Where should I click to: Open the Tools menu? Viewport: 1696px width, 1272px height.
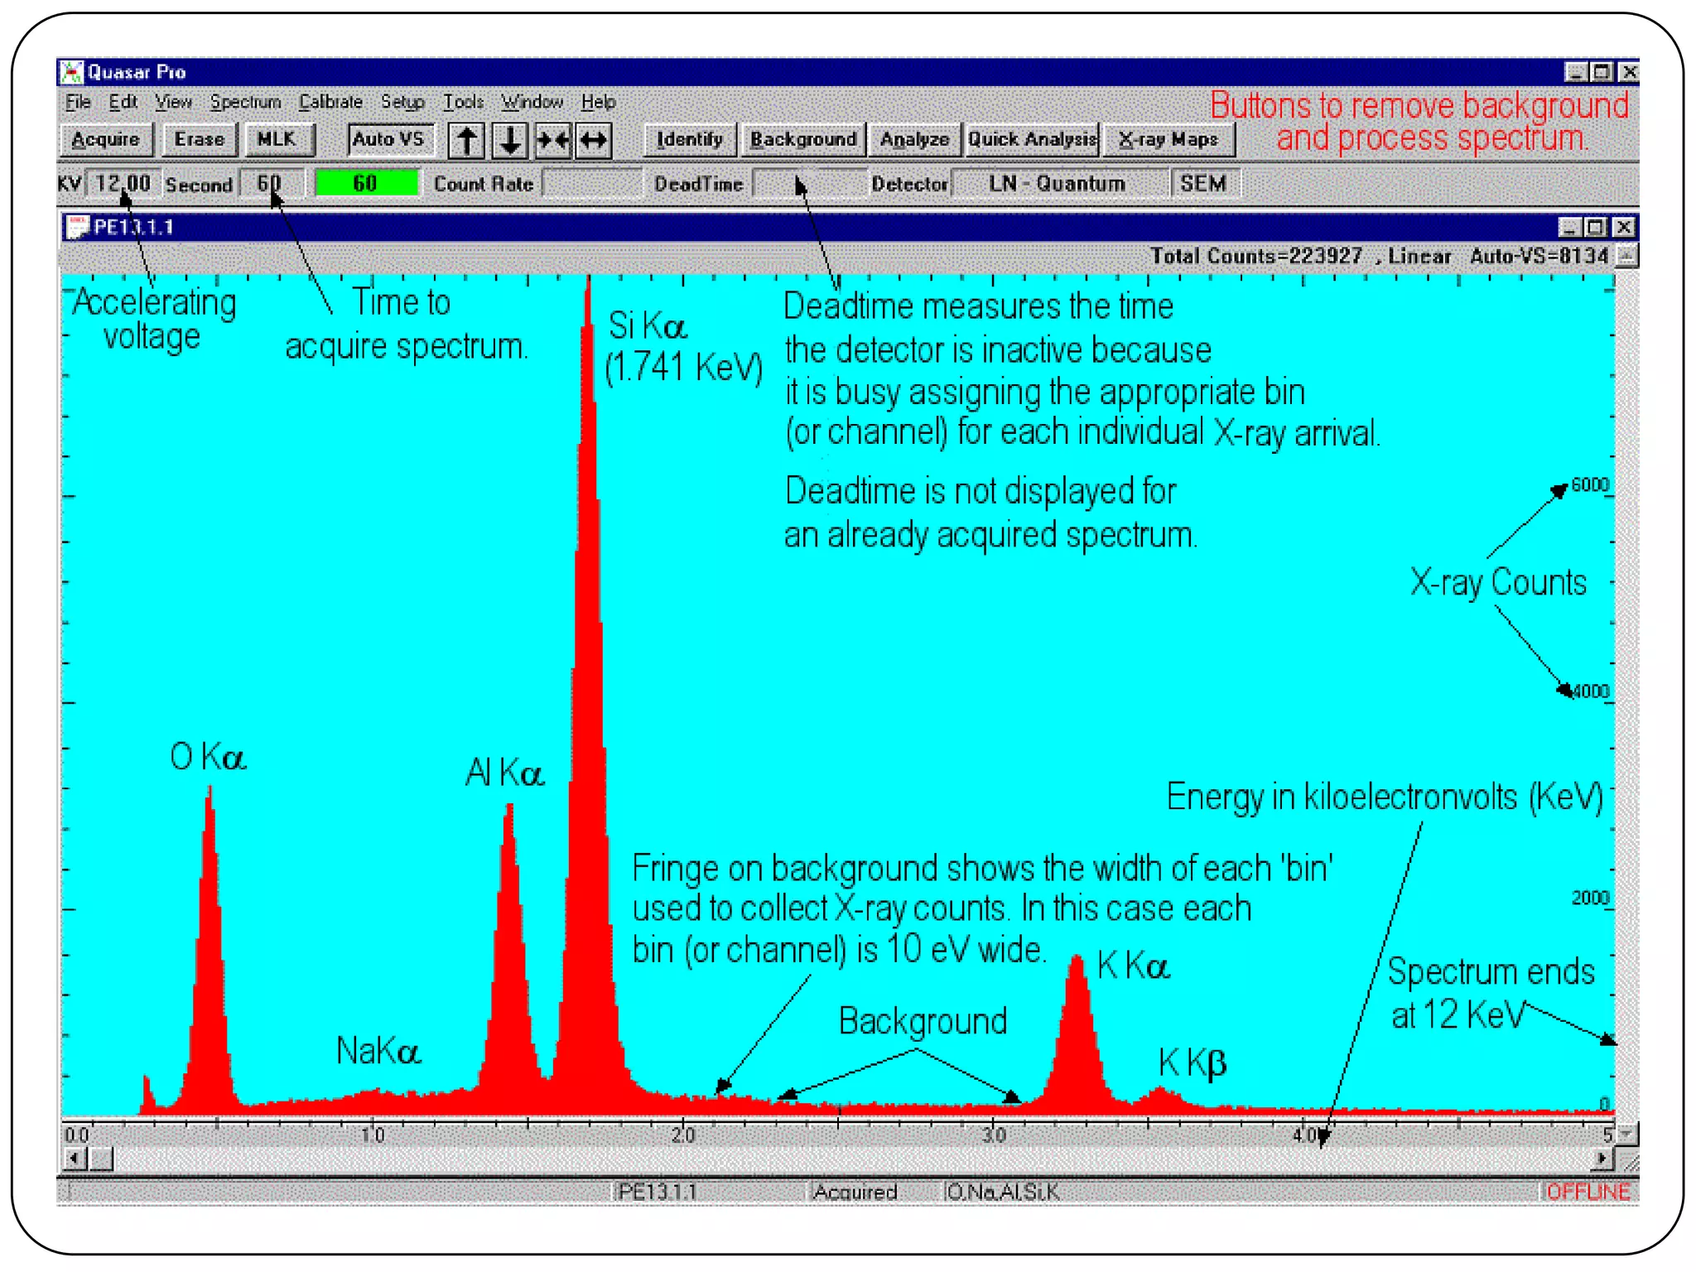point(463,102)
